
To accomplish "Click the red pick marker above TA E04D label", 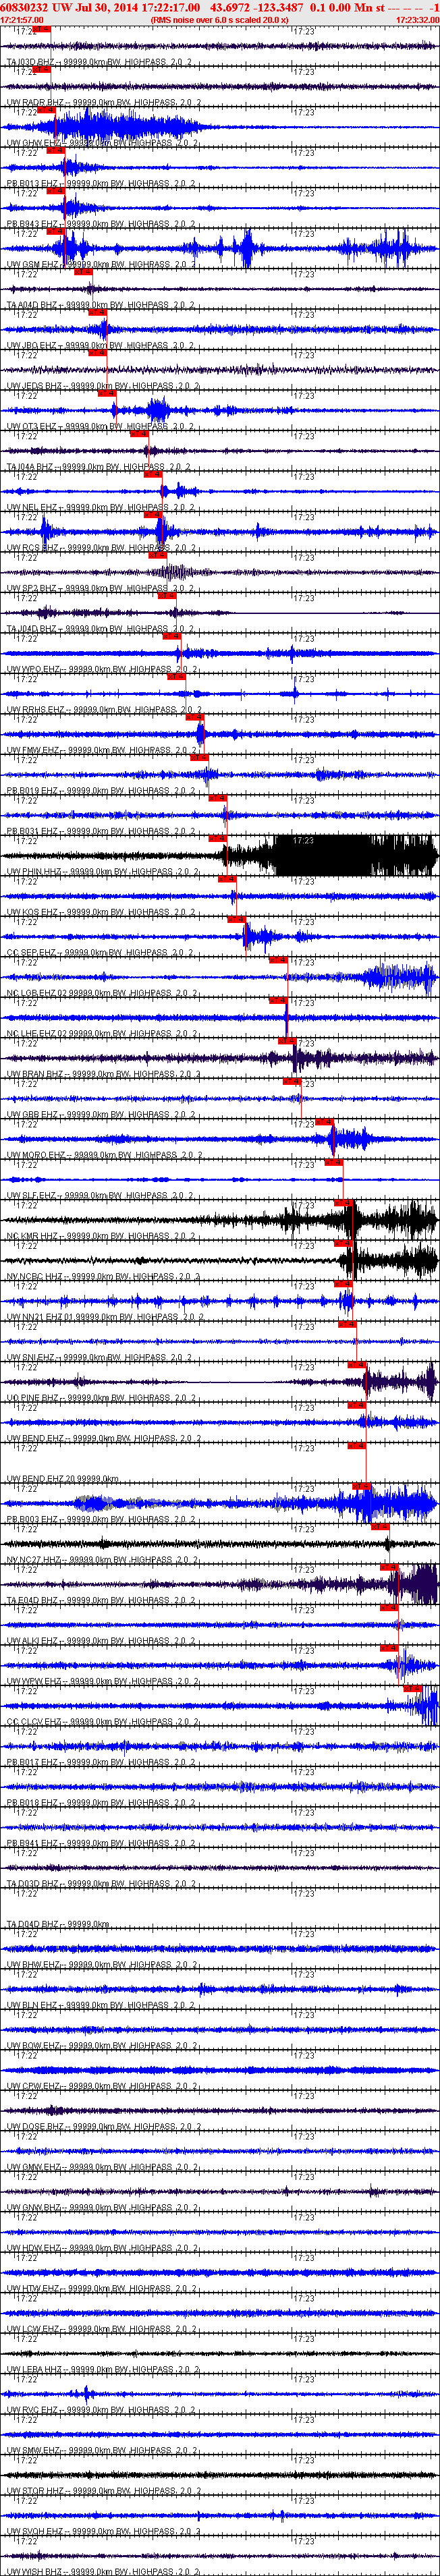I will coord(389,1567).
